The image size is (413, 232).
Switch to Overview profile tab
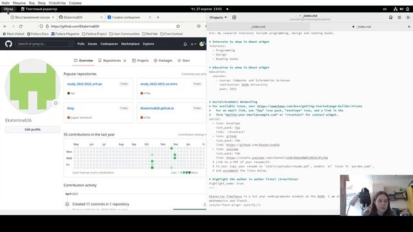(83, 61)
